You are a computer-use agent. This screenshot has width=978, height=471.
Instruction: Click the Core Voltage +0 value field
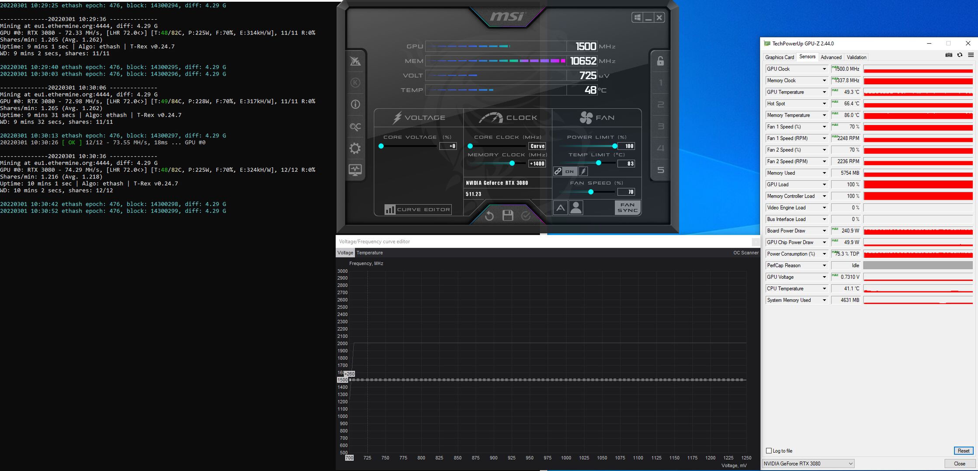coord(448,146)
